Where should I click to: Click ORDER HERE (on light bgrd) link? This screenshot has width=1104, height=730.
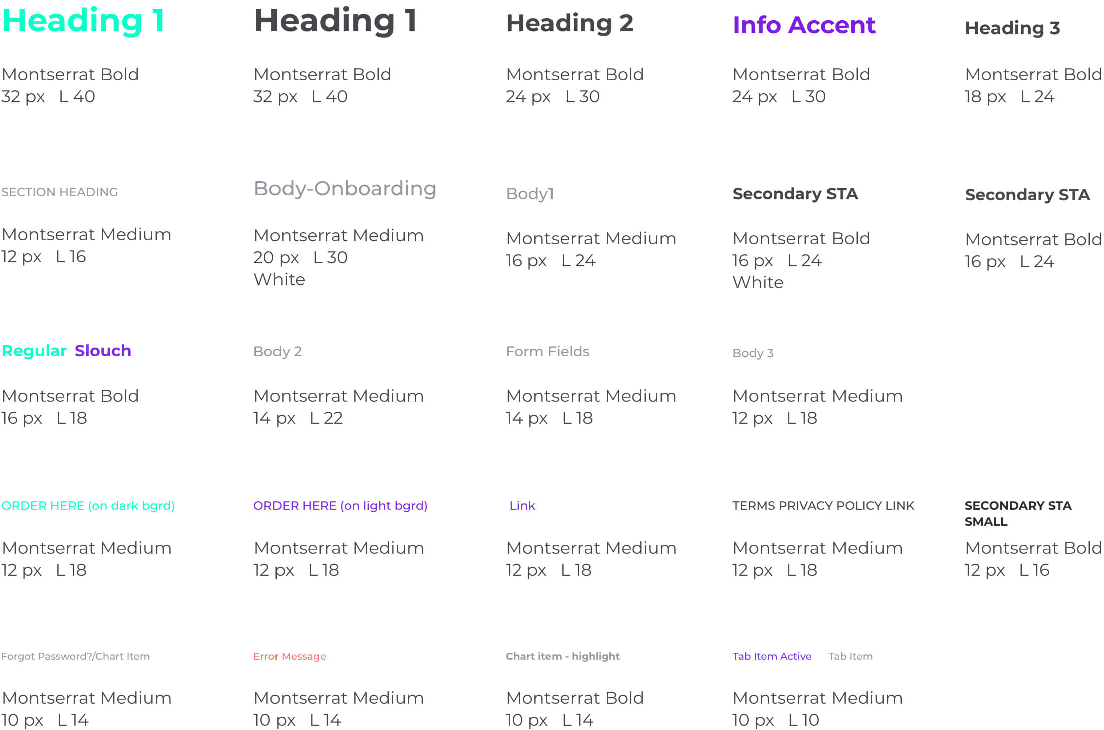(341, 506)
